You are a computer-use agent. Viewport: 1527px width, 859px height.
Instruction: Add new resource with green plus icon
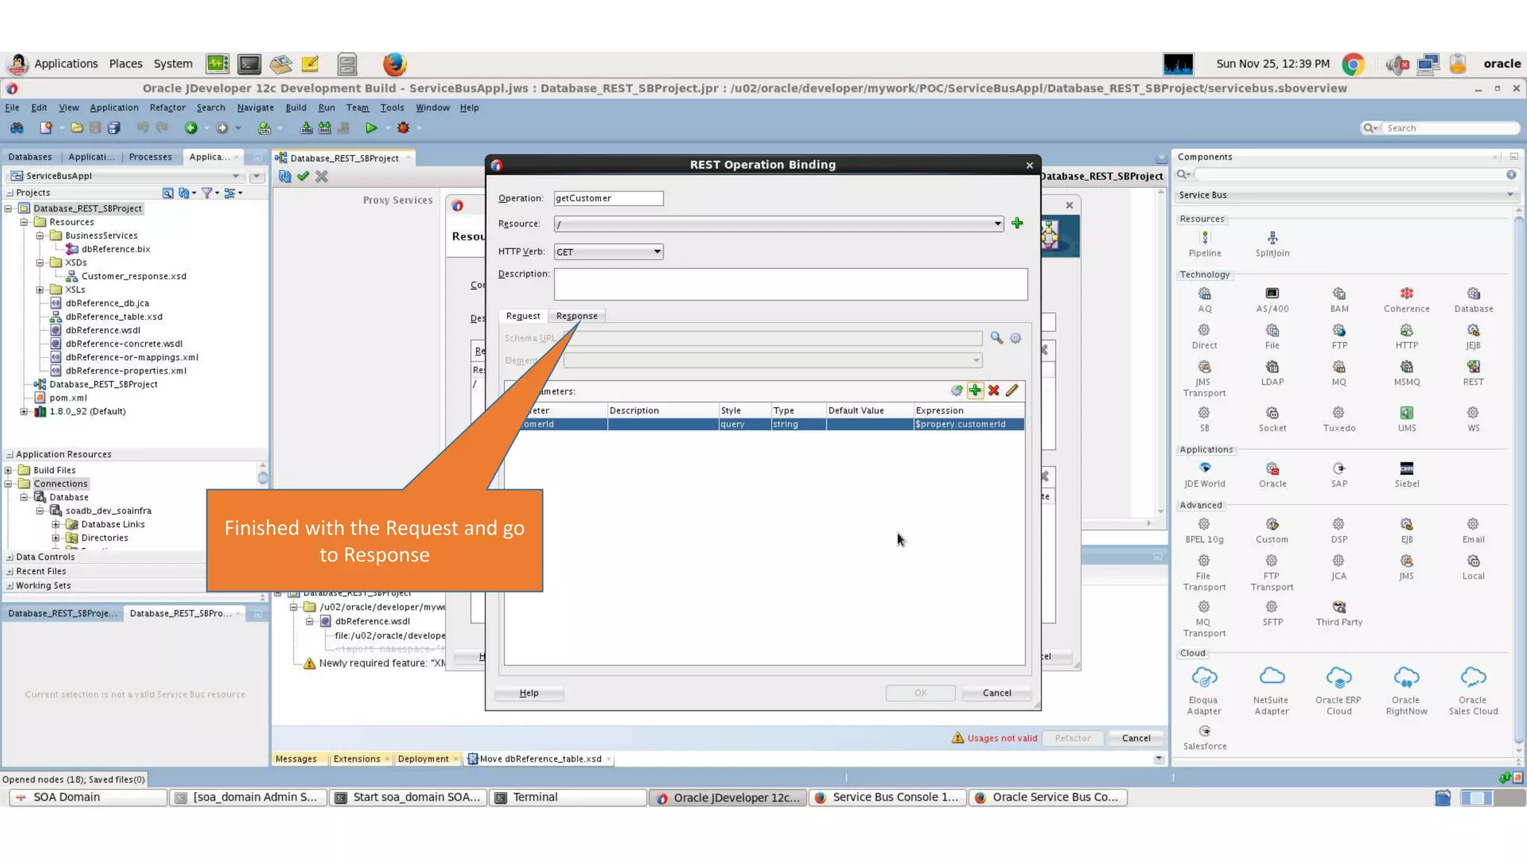(1017, 223)
